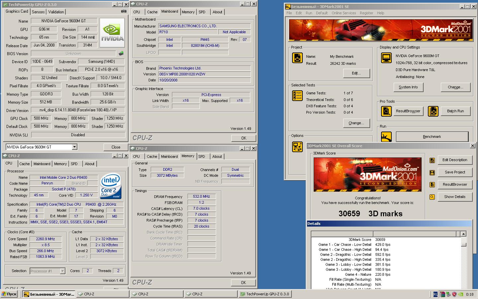Select the About tab in CPU window of CPU-Z
This screenshot has width=478, height=299.
click(90, 164)
